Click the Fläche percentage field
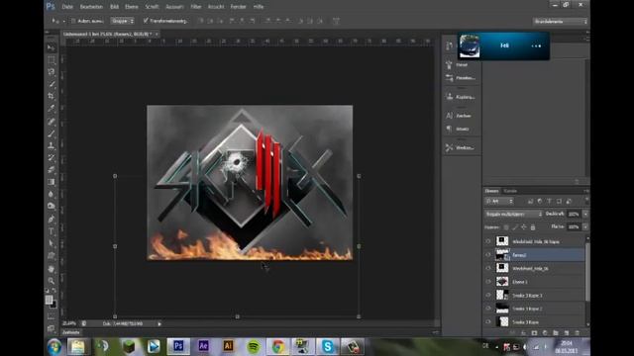 pos(574,227)
